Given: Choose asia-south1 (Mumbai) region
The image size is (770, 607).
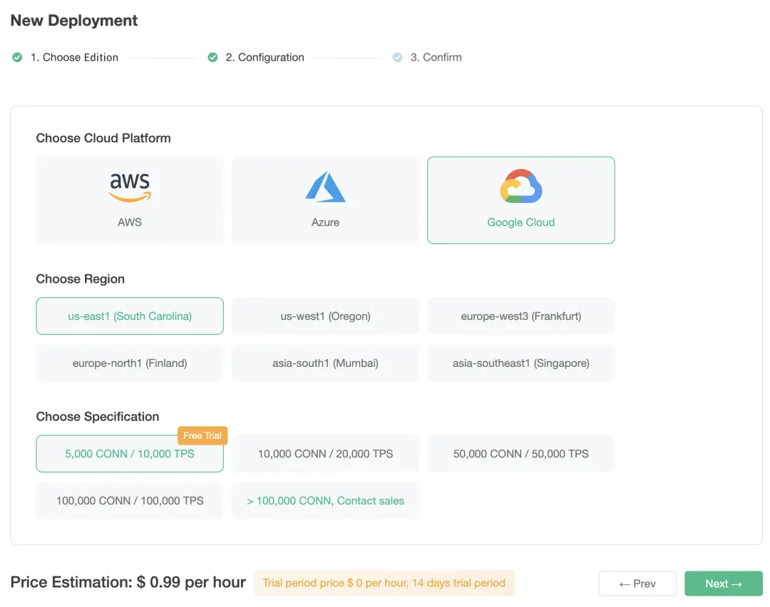Looking at the screenshot, I should point(325,363).
